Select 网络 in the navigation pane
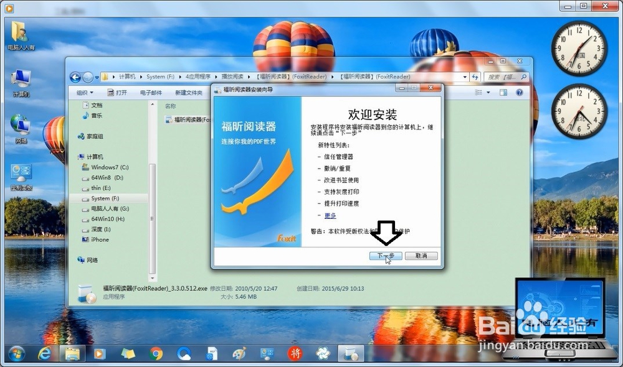Screen dimensions: 623x367 coord(88,260)
